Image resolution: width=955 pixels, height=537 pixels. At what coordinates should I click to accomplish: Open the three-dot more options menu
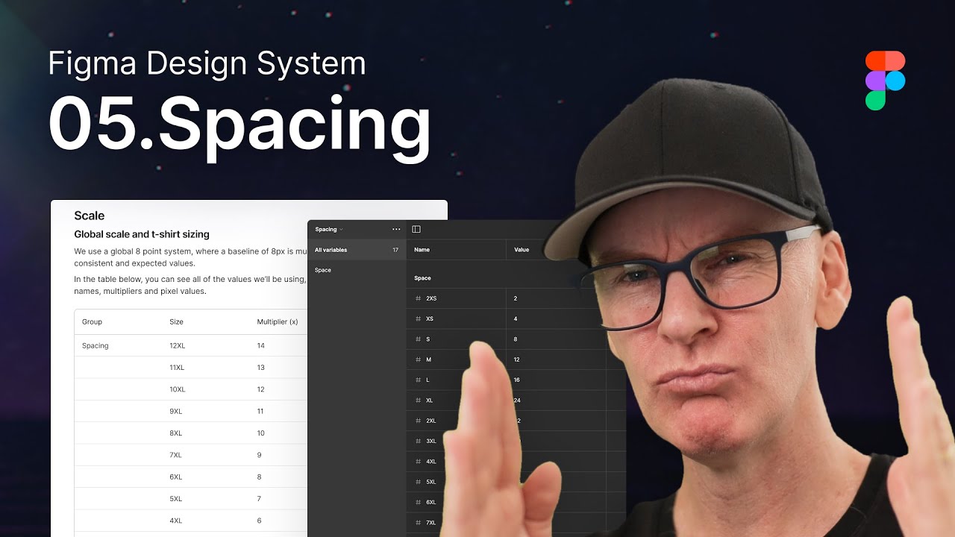[x=396, y=229]
